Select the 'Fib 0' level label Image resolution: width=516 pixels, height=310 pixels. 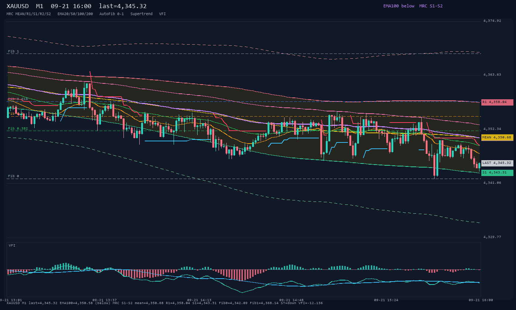[14, 176]
